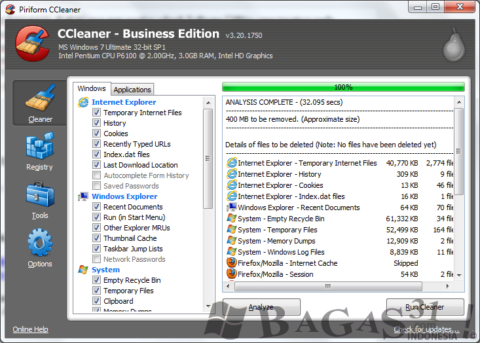Uncheck Temporary Internet Files checkbox
This screenshot has height=343, width=480.
point(96,113)
